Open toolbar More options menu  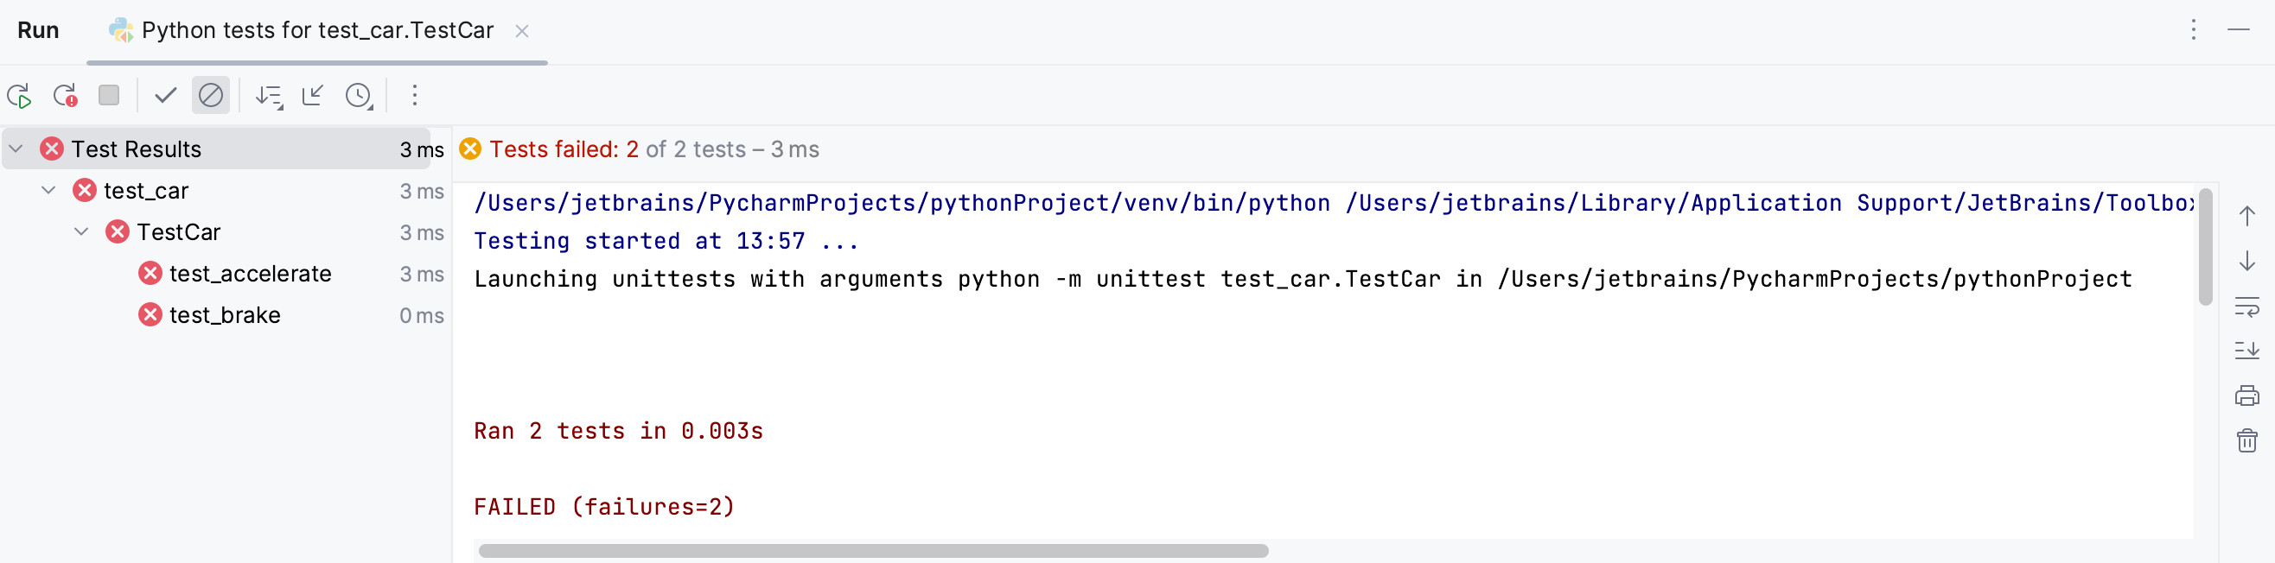coord(414,95)
